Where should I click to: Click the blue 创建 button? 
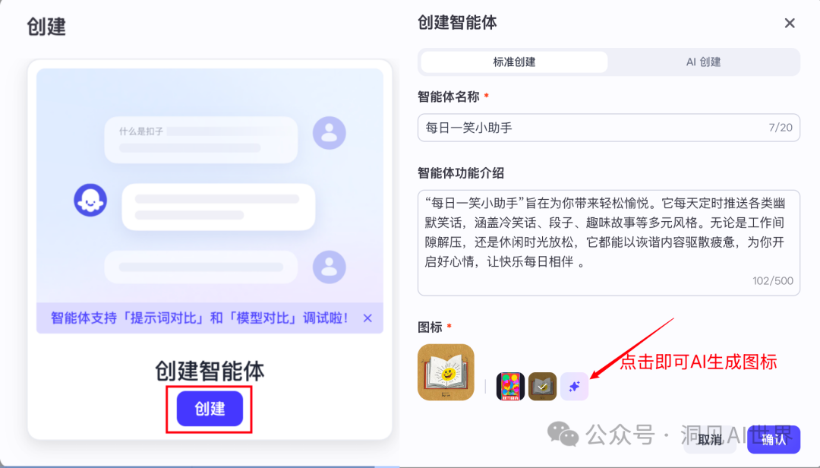(210, 409)
